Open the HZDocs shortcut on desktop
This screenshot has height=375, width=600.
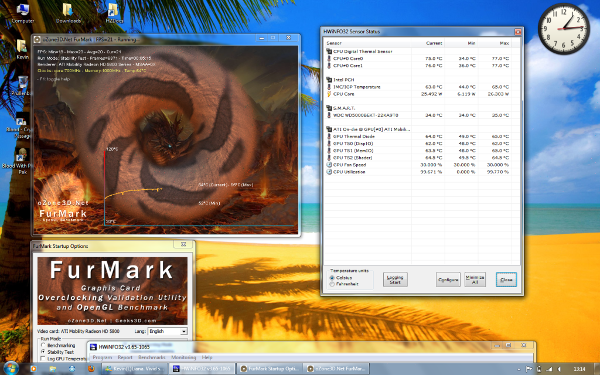tap(114, 13)
